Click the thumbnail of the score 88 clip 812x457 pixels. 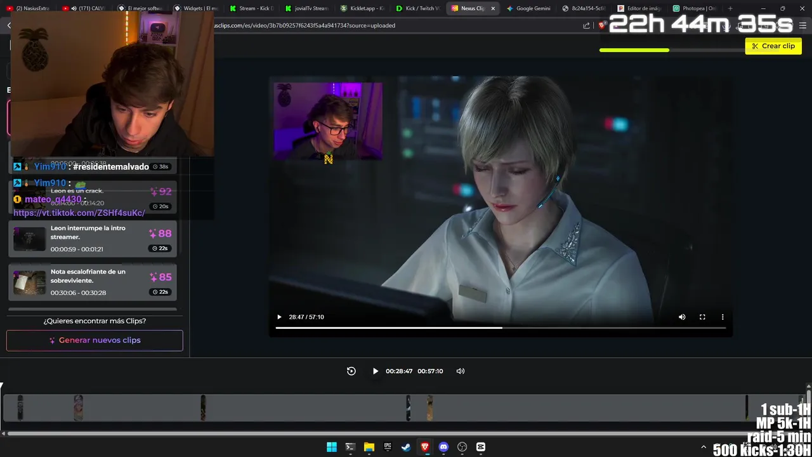(30, 239)
